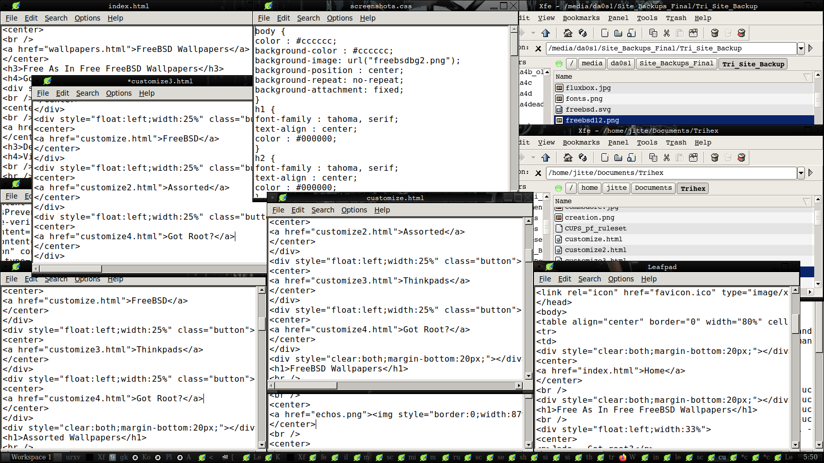Viewport: 824px width, 463px height.
Task: Open Trash menu in Trihex Xfe window
Action: click(676, 143)
